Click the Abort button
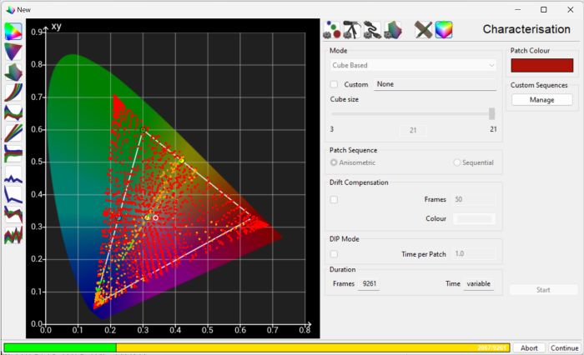 (529, 348)
